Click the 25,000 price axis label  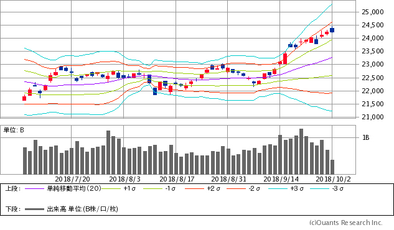coord(373,12)
